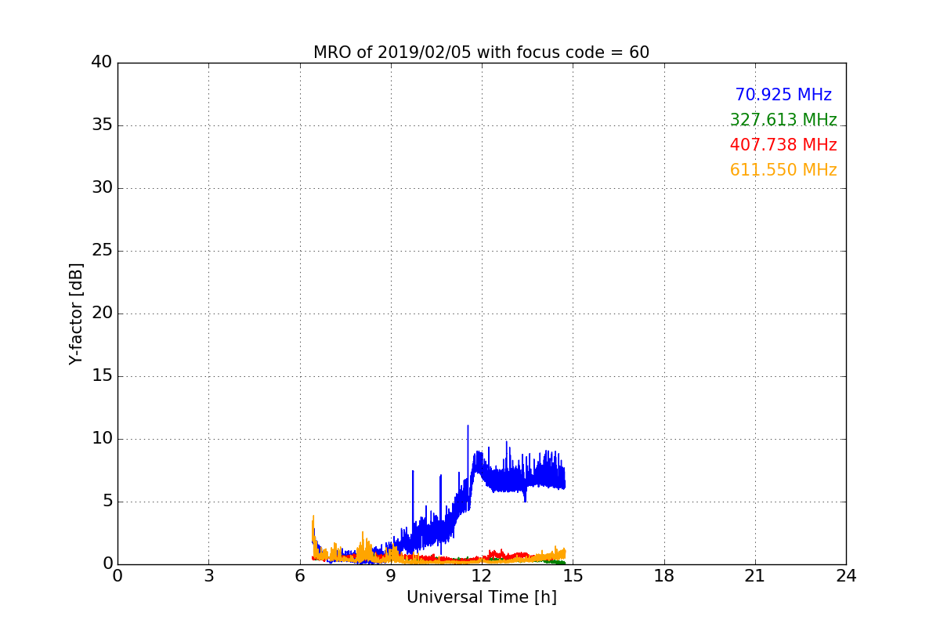Select the '611.550 MHz' orange legend label
The image size is (940, 627).
(x=783, y=170)
